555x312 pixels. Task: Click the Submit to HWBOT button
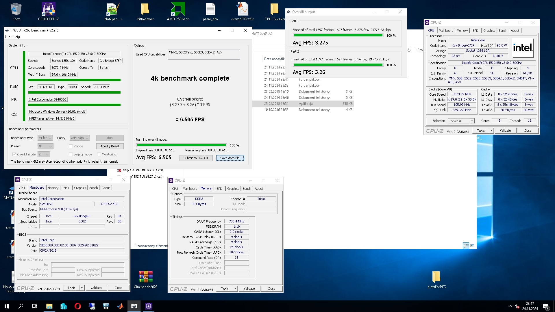[196, 158]
